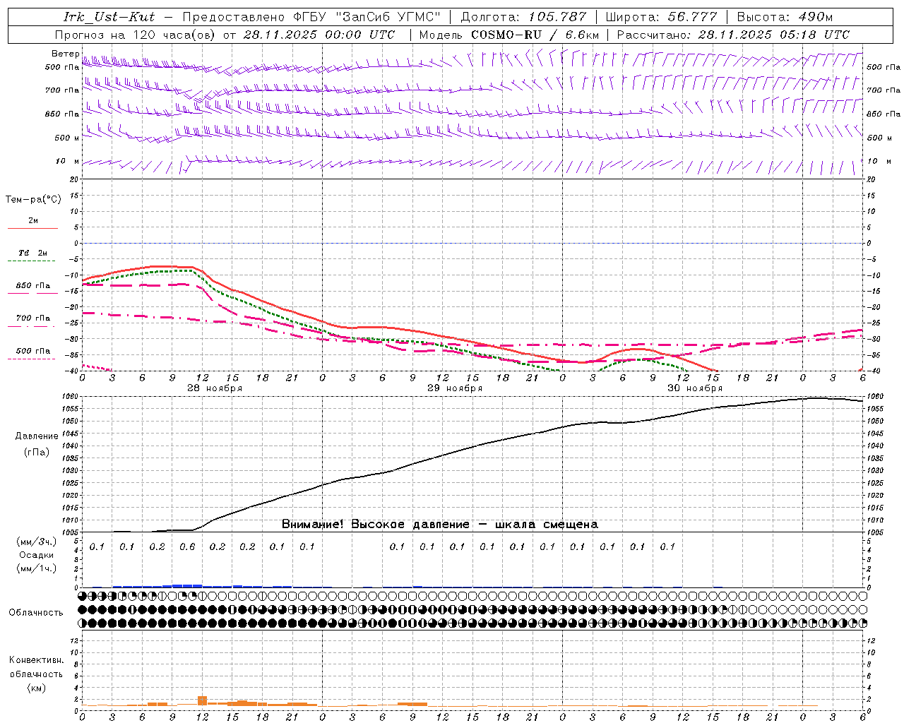Click the 29 ноября date label
This screenshot has width=904, height=723.
point(455,388)
